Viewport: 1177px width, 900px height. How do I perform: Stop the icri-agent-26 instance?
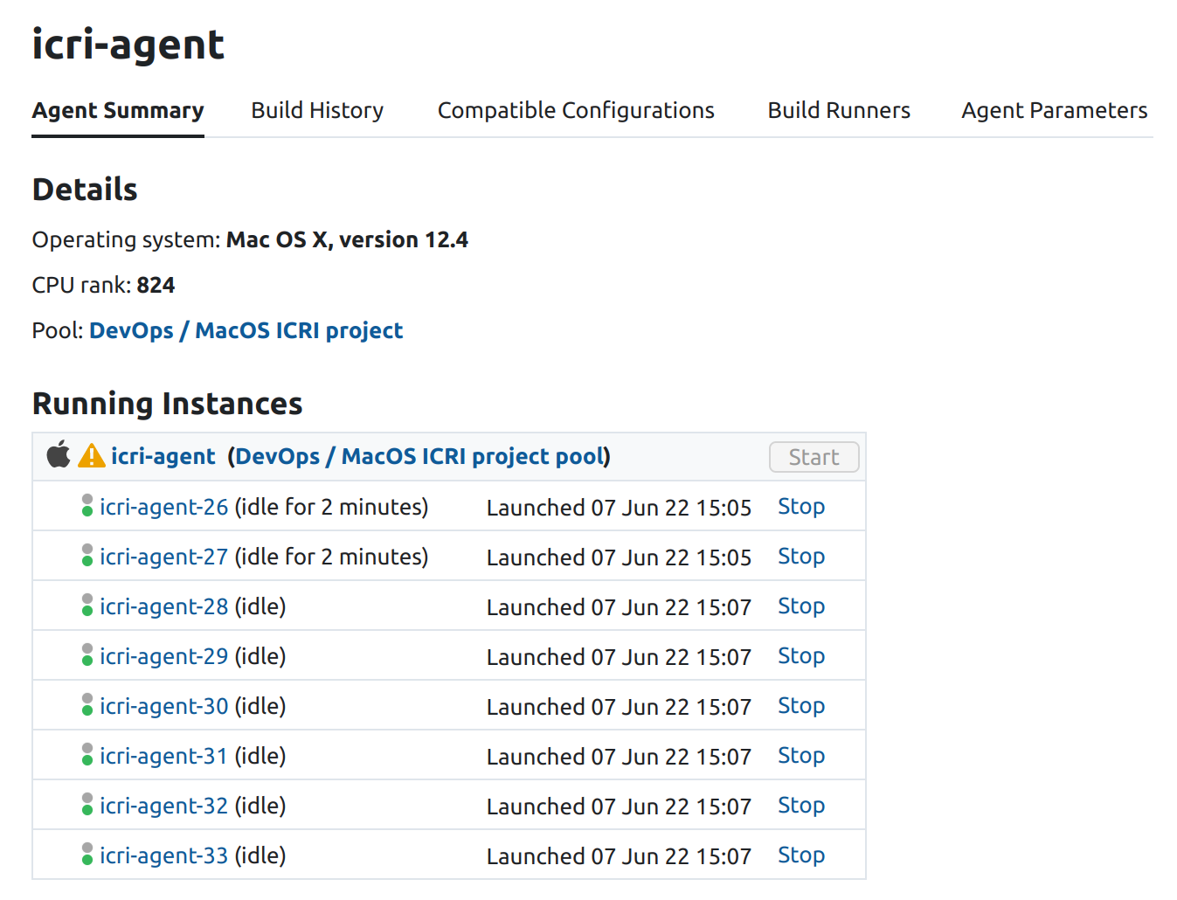[801, 507]
